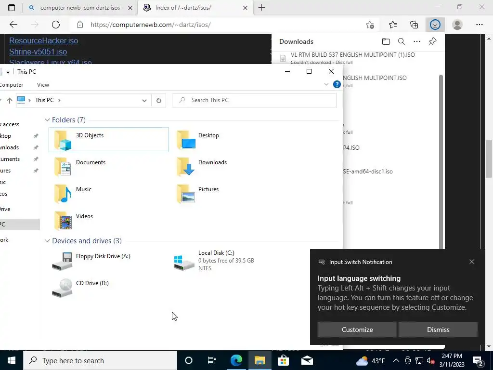The width and height of the screenshot is (493, 370).
Task: Open the View ribbon tab
Action: (x=43, y=85)
